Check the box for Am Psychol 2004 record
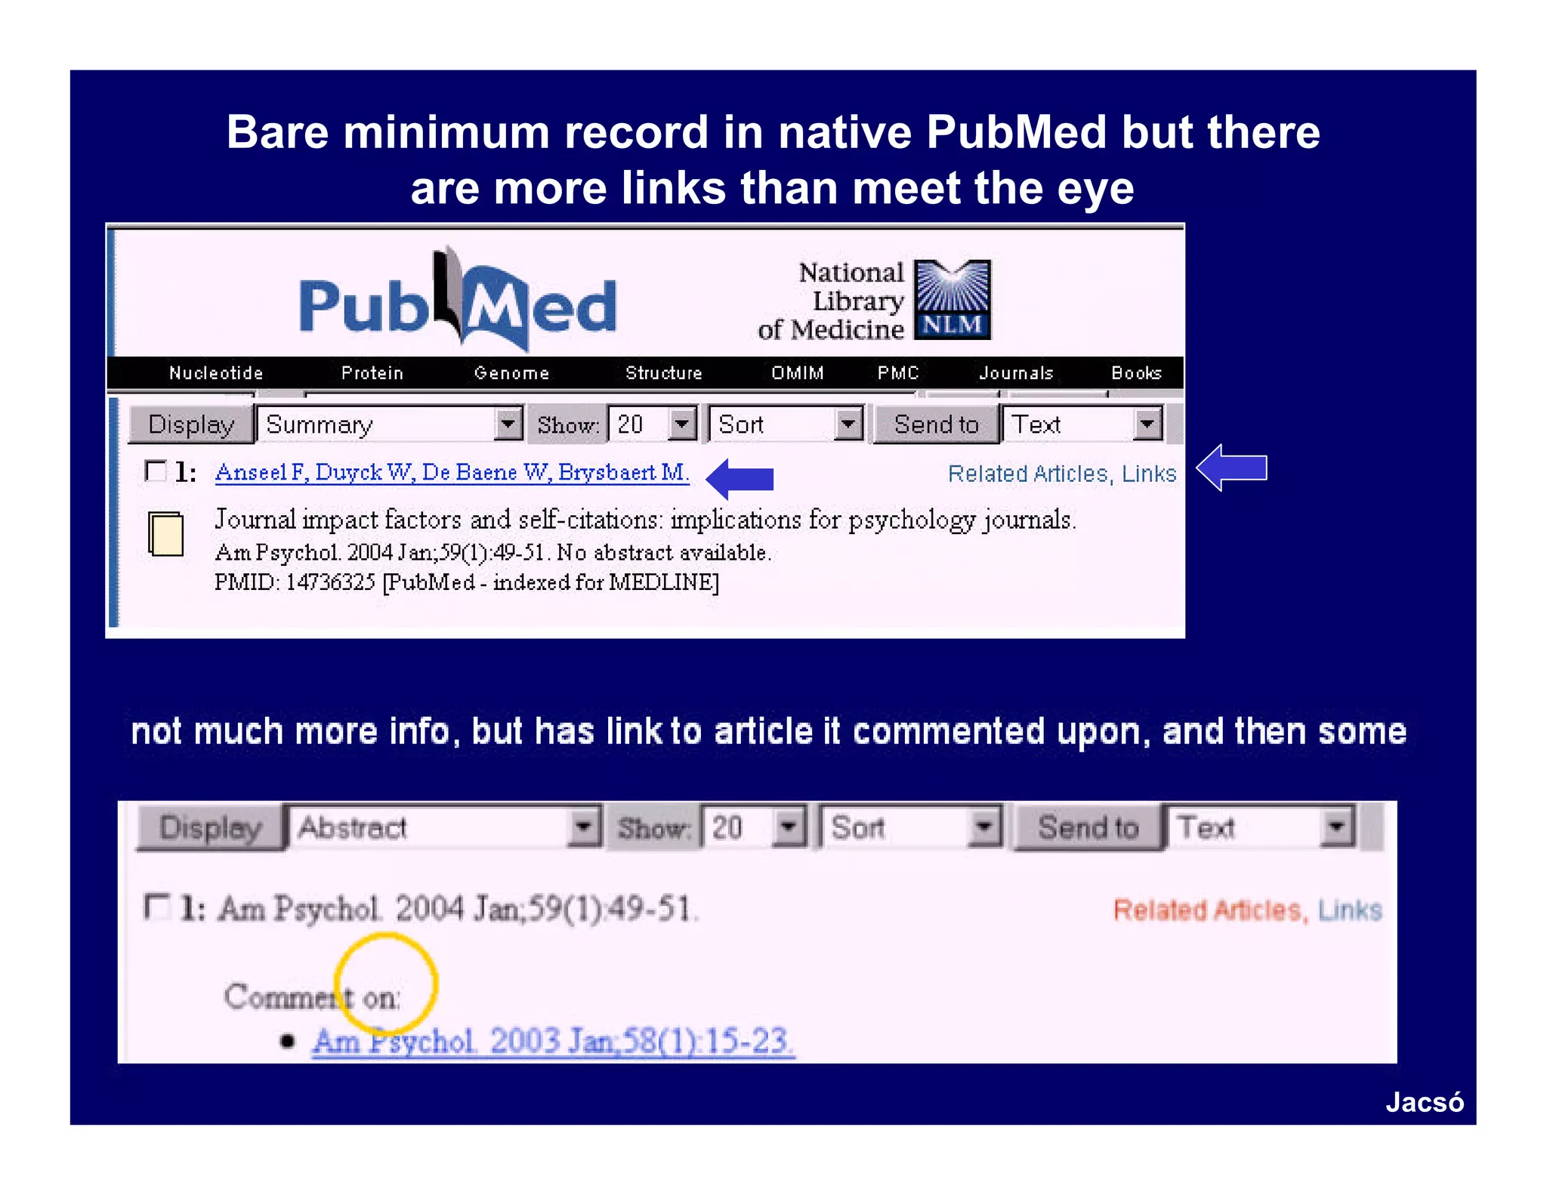The height and width of the screenshot is (1195, 1547). pyautogui.click(x=157, y=906)
